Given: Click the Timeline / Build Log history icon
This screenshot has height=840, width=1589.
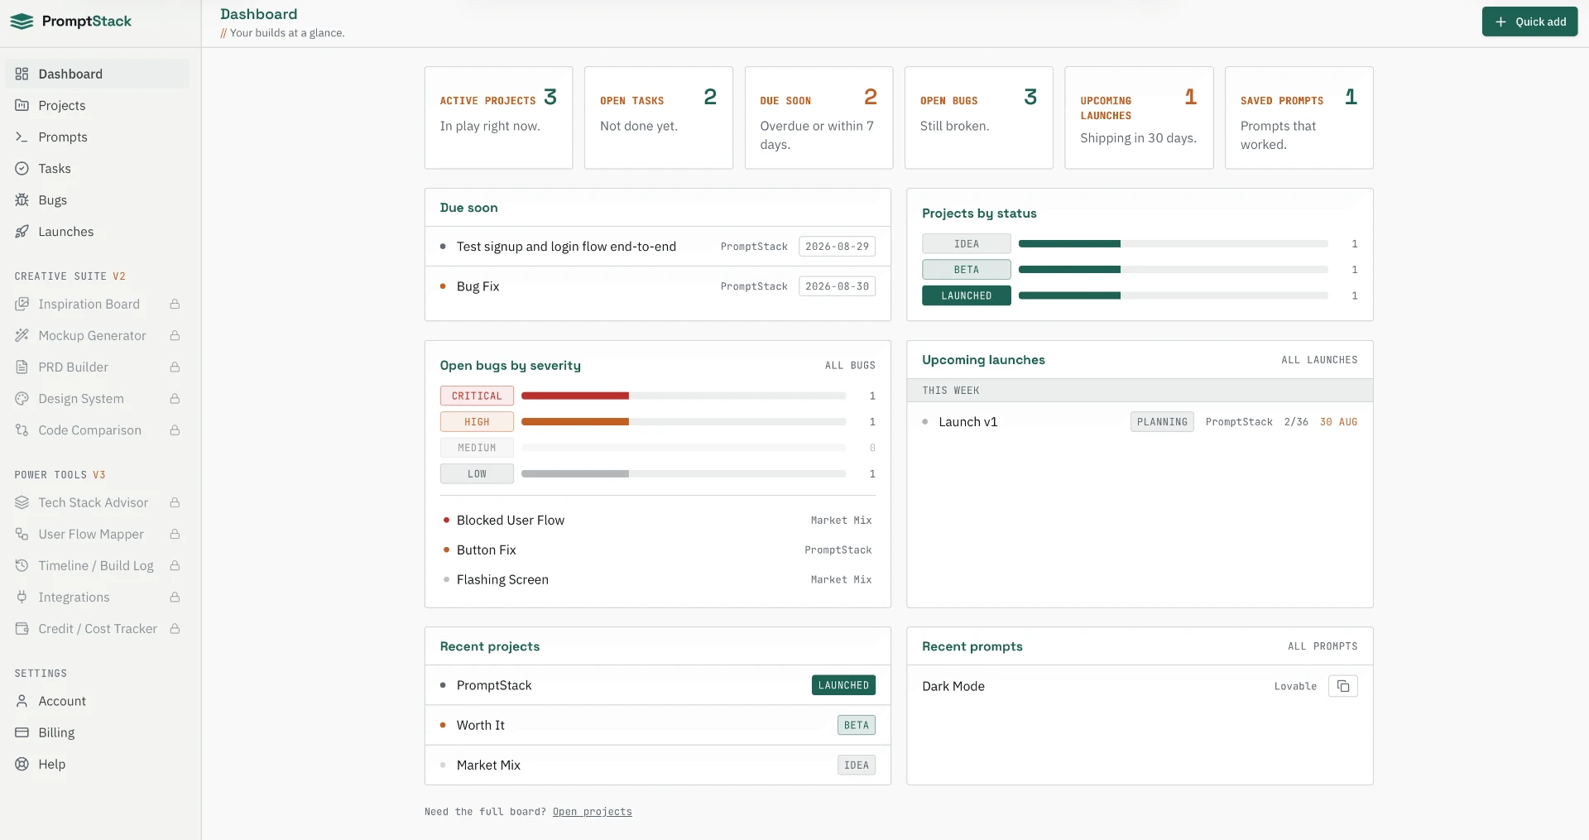Looking at the screenshot, I should 22,565.
